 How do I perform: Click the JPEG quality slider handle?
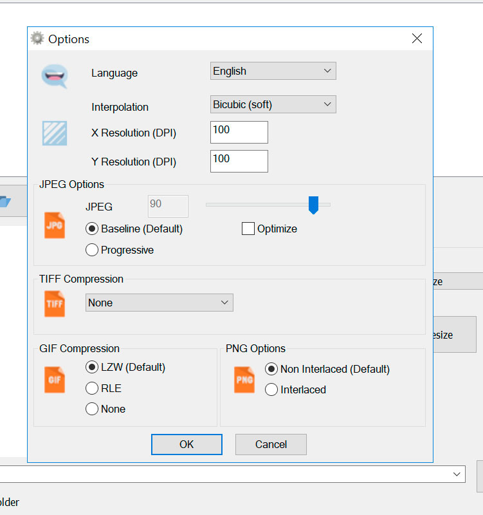coord(313,205)
